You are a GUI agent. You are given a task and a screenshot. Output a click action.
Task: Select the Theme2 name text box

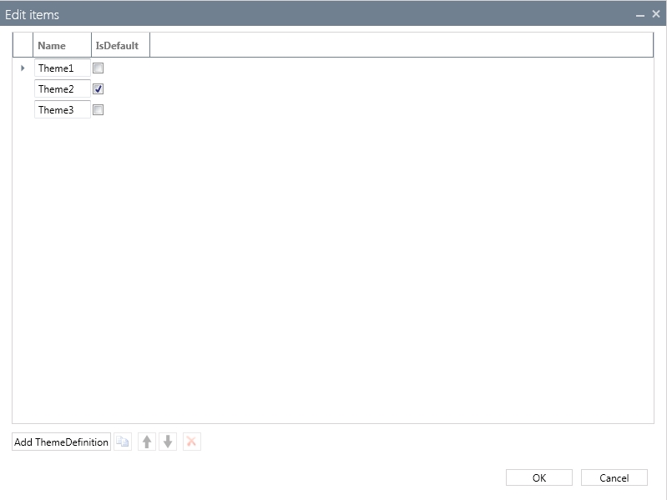pos(62,89)
